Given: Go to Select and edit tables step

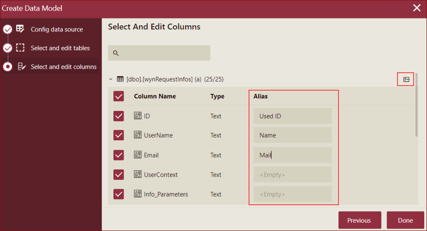Looking at the screenshot, I should [60, 48].
